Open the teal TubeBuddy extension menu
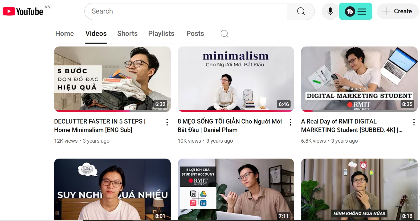 pyautogui.click(x=356, y=11)
